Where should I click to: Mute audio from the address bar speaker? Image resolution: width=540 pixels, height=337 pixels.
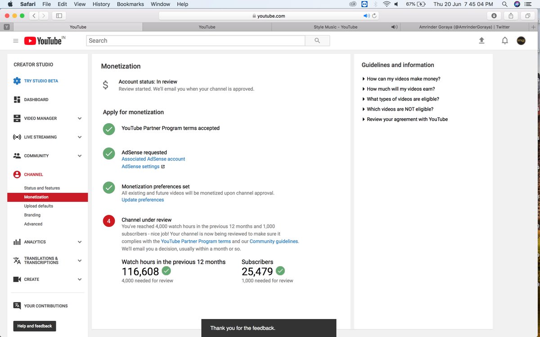click(x=366, y=16)
